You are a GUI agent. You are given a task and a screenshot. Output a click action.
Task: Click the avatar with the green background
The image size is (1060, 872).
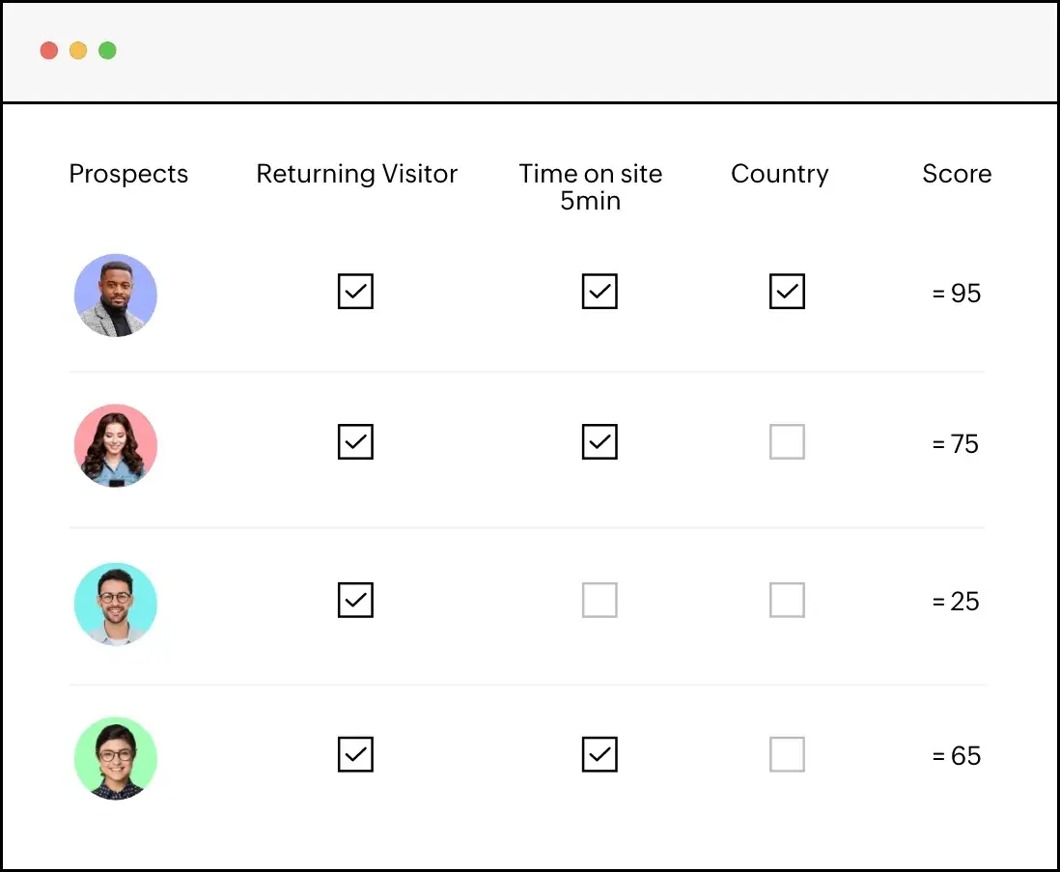pos(116,757)
